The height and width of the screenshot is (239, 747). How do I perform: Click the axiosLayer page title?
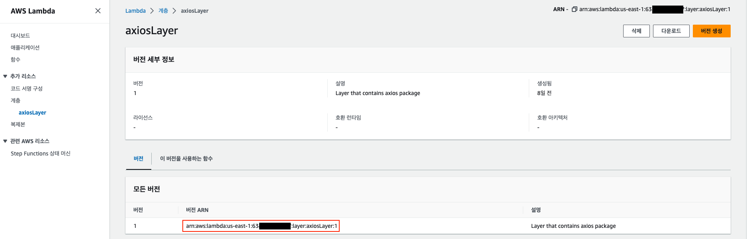pyautogui.click(x=152, y=31)
